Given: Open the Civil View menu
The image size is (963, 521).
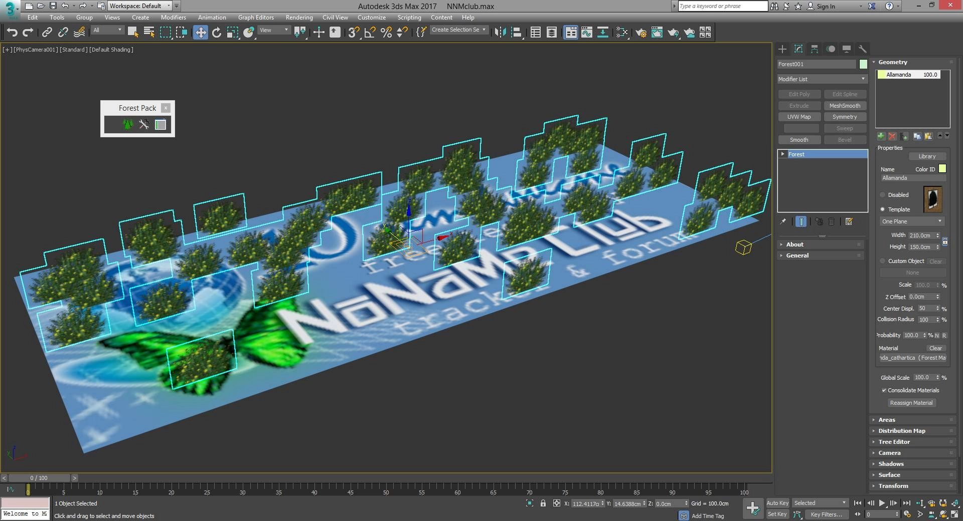Looking at the screenshot, I should click(x=335, y=18).
